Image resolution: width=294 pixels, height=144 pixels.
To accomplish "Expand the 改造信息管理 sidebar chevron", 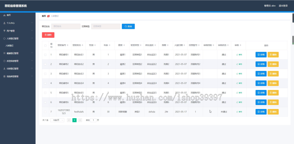I will 32,61.
